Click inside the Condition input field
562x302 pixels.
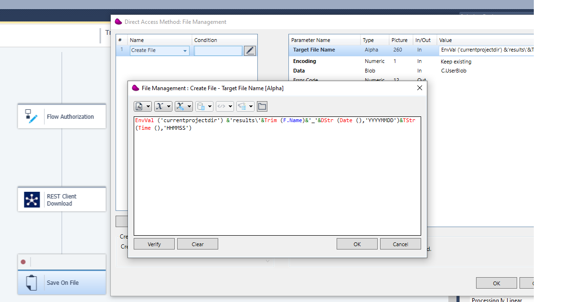click(x=218, y=50)
